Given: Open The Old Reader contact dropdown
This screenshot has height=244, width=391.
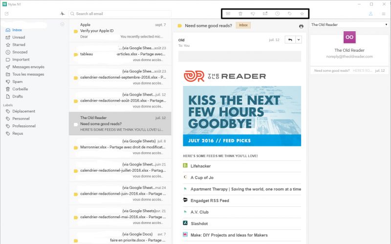Looking at the screenshot, I should [349, 25].
